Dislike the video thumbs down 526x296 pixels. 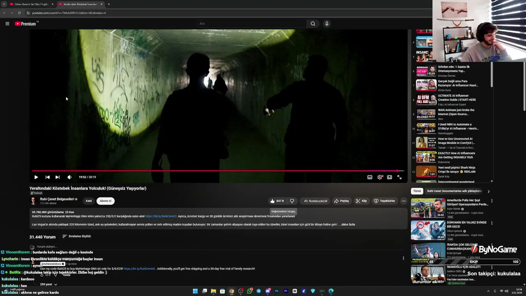click(292, 201)
